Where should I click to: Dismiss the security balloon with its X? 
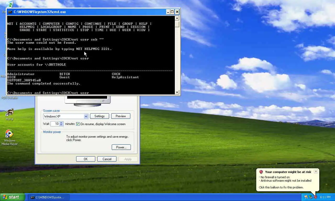pos(316,171)
